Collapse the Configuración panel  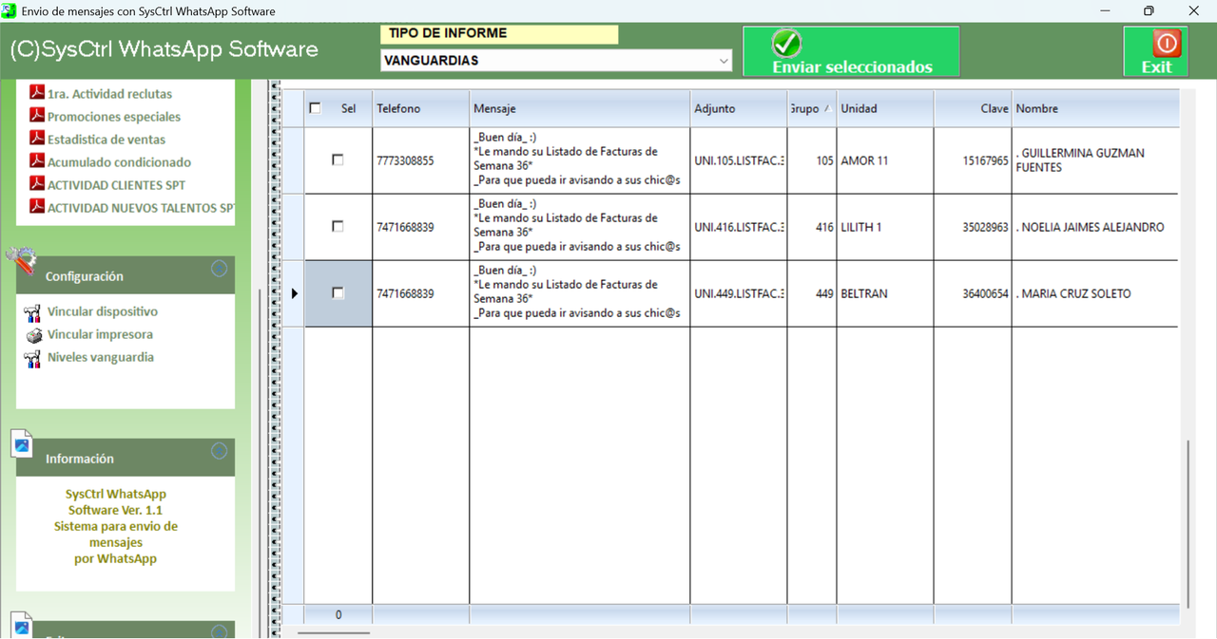(x=220, y=269)
